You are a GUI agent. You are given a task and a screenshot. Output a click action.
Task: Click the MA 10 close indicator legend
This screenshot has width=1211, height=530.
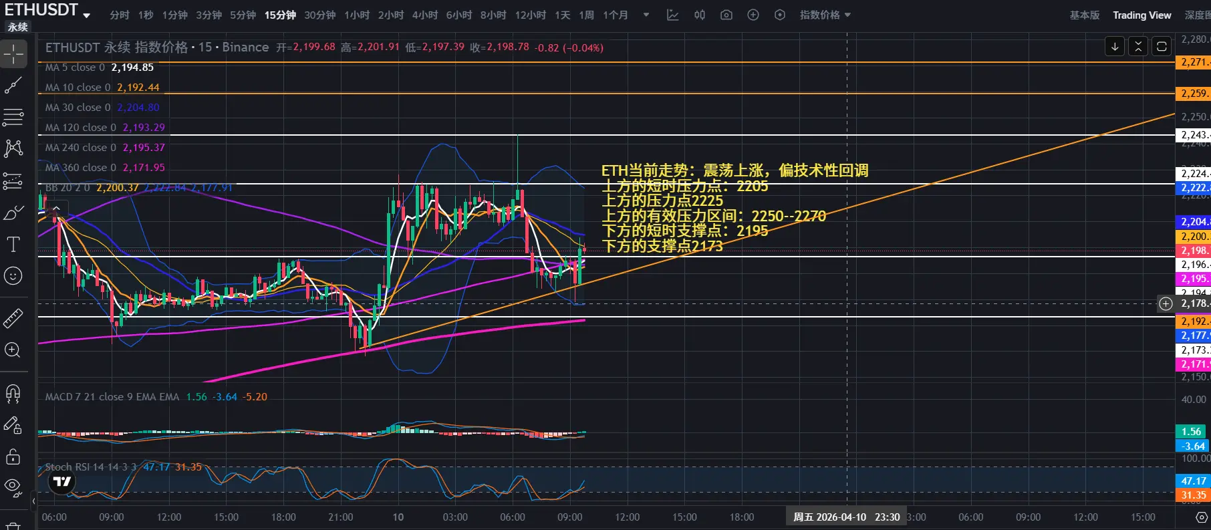[102, 88]
